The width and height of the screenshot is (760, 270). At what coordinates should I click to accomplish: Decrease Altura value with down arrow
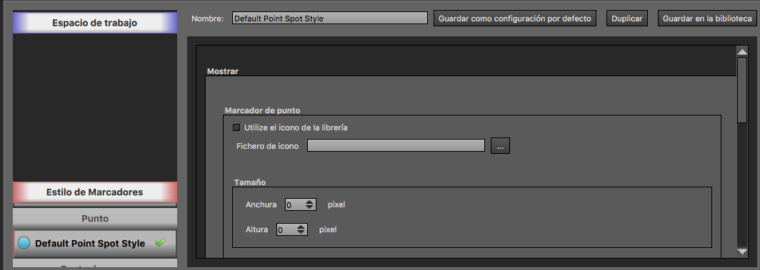point(301,232)
